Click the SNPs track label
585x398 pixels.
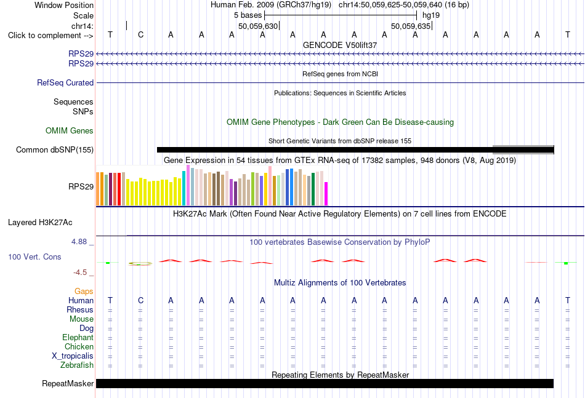(x=83, y=111)
